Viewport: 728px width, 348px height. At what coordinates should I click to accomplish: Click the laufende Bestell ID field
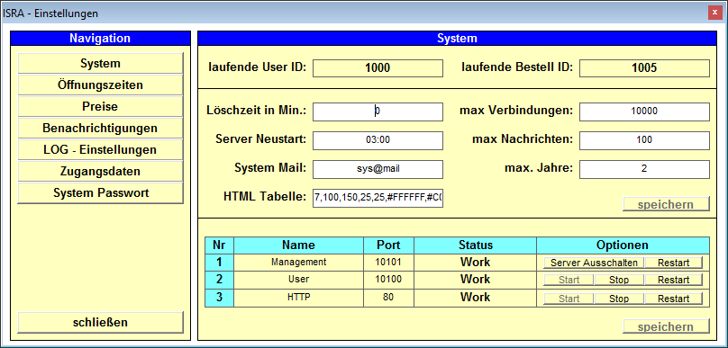644,68
